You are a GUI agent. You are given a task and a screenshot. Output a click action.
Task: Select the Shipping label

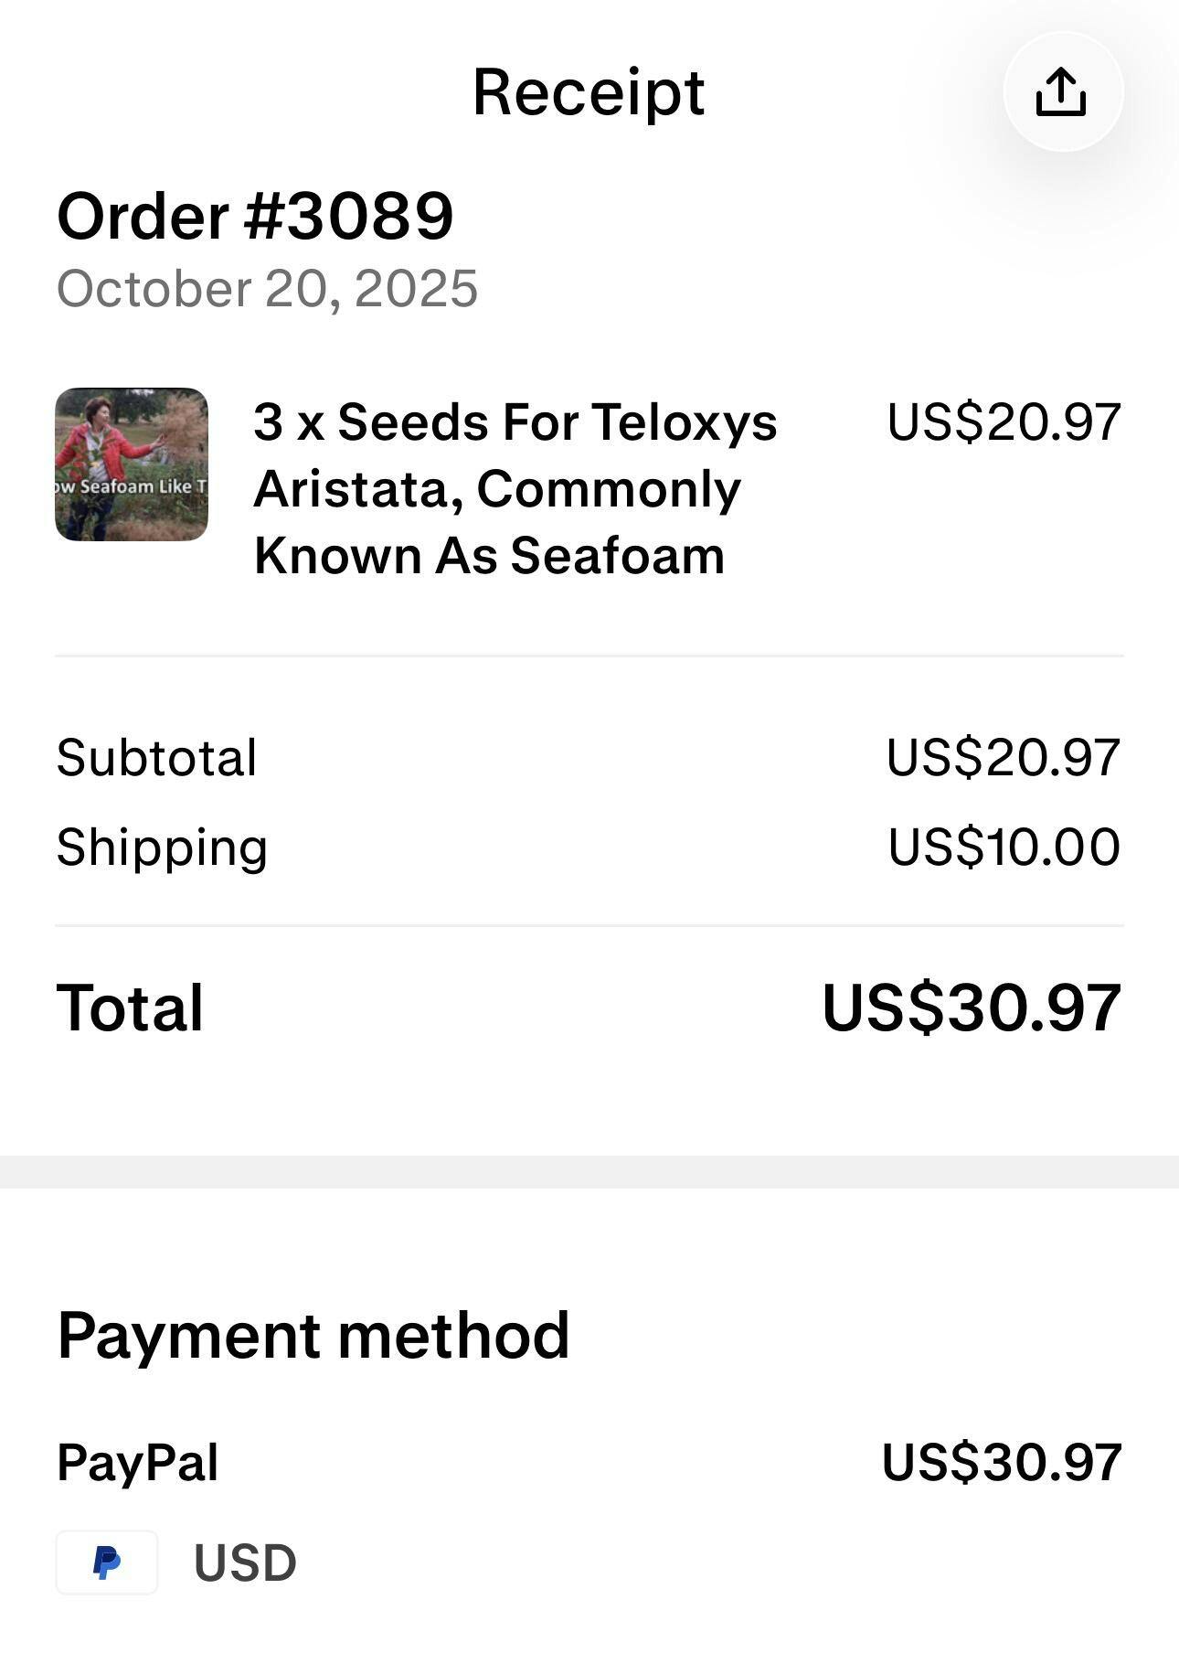[x=162, y=847]
